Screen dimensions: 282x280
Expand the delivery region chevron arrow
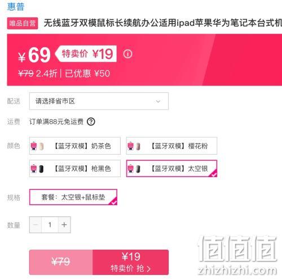[x=158, y=101]
